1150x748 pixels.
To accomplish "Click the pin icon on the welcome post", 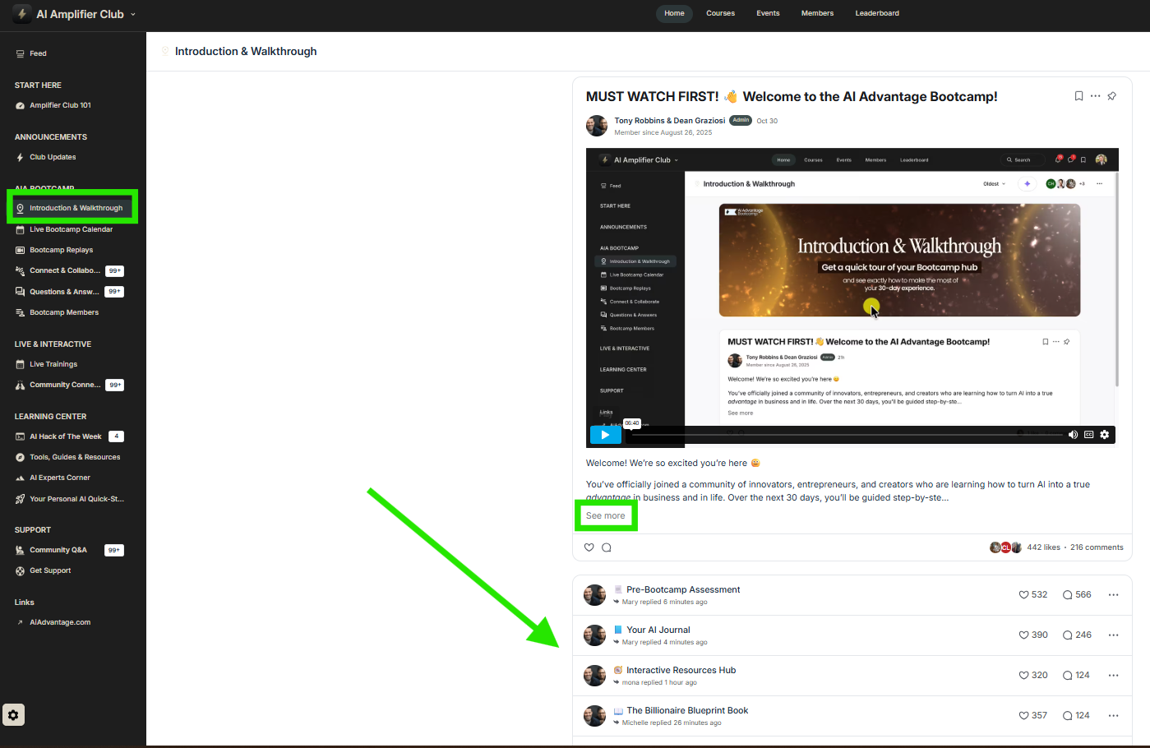I will click(x=1112, y=96).
